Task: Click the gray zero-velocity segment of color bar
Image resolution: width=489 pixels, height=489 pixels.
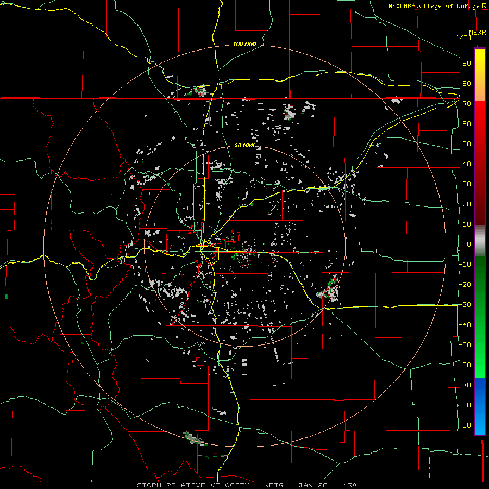Action: click(x=480, y=241)
